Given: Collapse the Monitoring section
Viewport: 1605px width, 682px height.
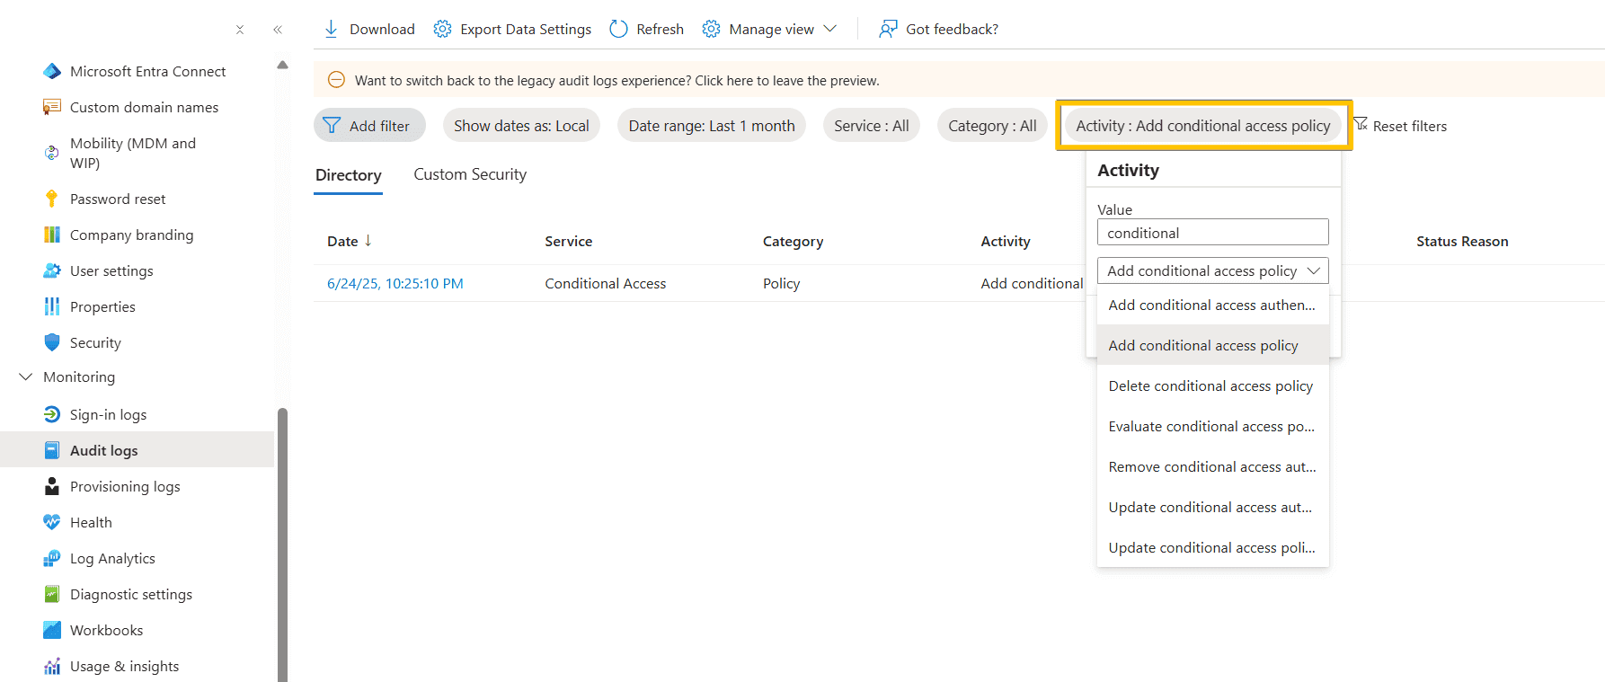Looking at the screenshot, I should pyautogui.click(x=26, y=376).
